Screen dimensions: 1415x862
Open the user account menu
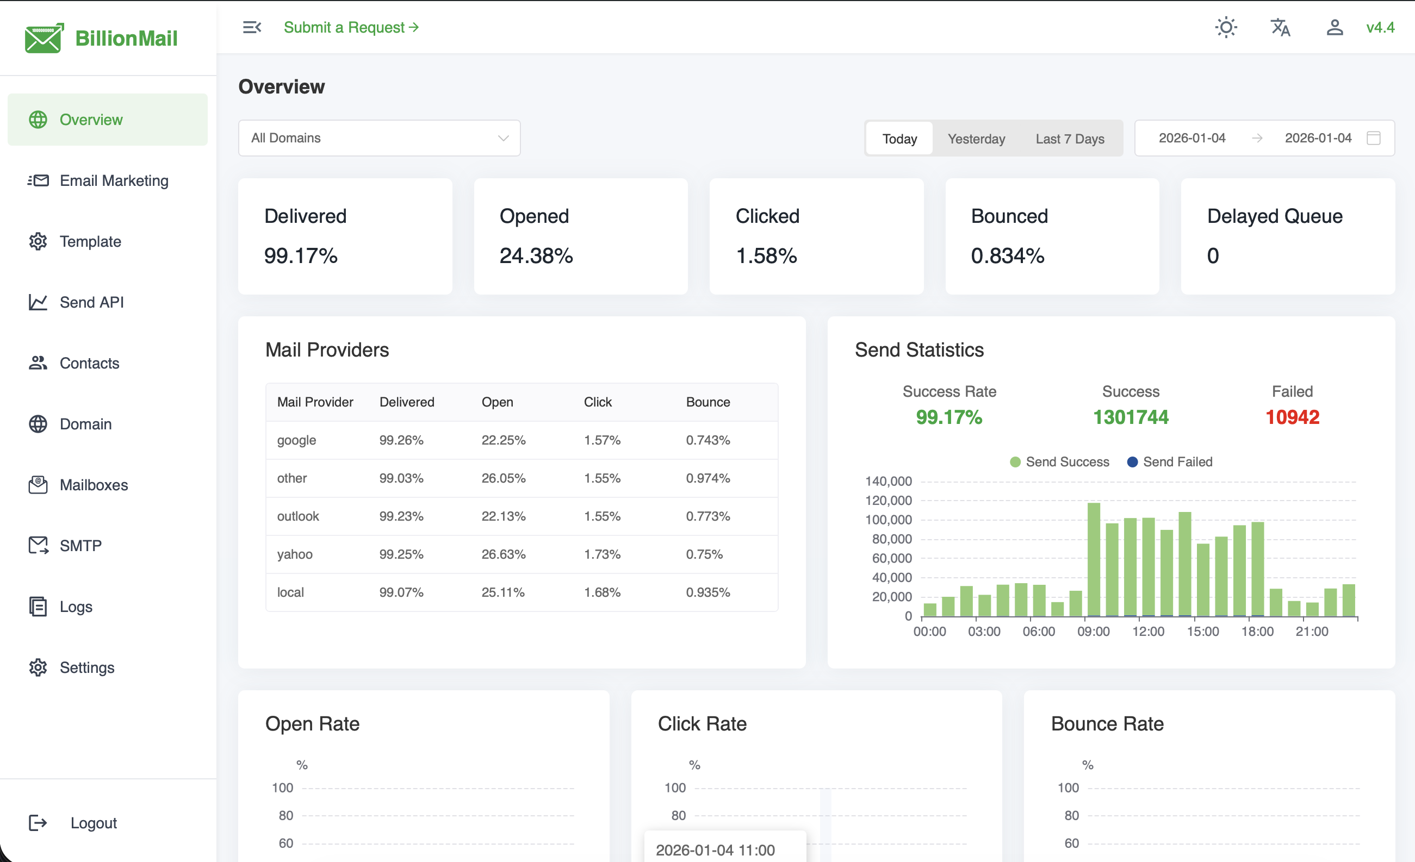pos(1335,27)
